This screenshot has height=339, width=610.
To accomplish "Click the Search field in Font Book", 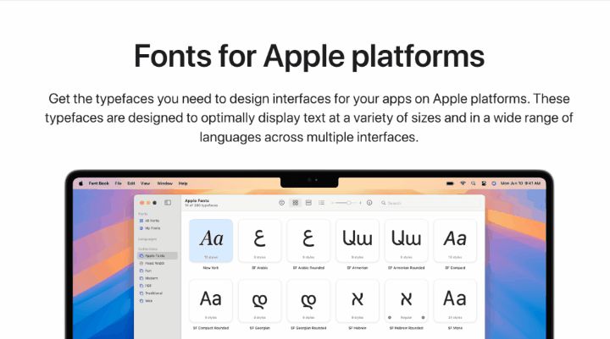I will point(430,203).
